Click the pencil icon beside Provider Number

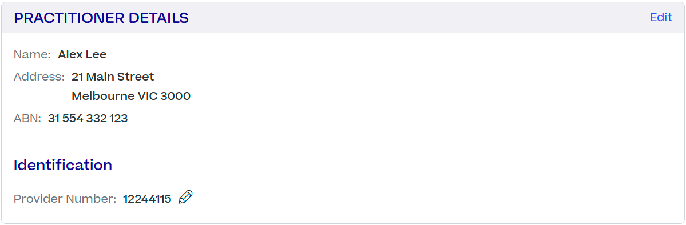point(185,198)
